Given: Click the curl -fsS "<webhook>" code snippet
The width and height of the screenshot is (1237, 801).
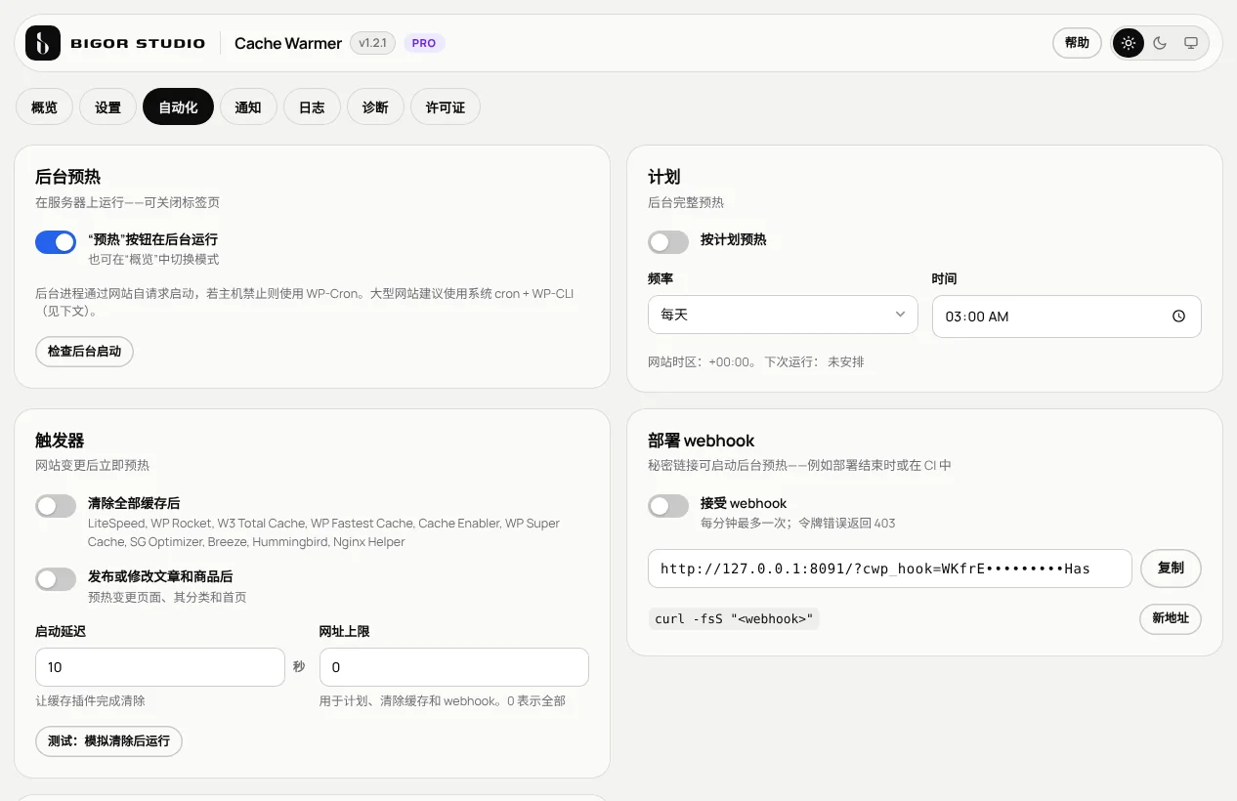Looking at the screenshot, I should (x=733, y=618).
